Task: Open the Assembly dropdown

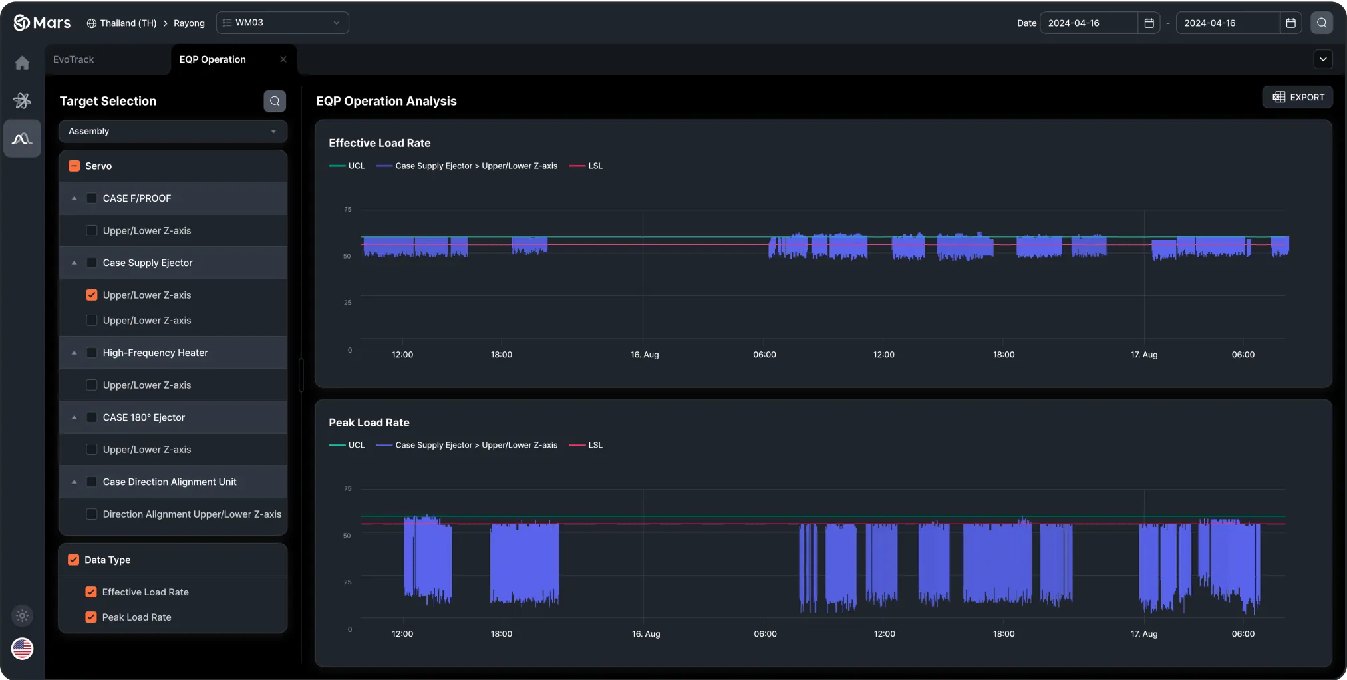Action: click(x=172, y=131)
